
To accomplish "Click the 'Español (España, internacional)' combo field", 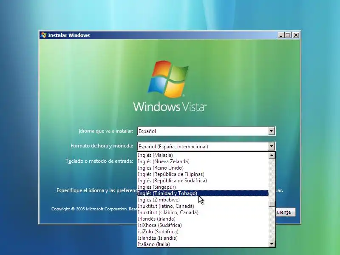I will click(206, 146).
